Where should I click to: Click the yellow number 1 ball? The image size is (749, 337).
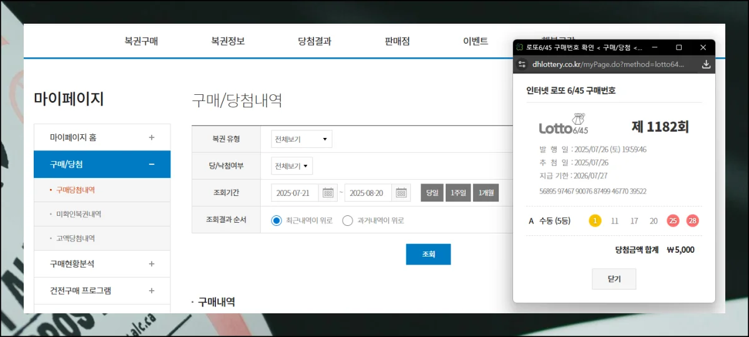tap(595, 220)
